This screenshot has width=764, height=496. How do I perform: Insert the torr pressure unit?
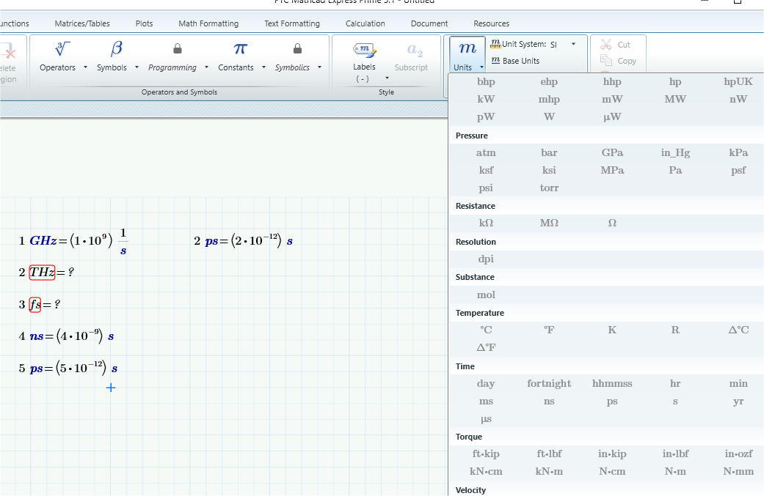click(x=549, y=188)
